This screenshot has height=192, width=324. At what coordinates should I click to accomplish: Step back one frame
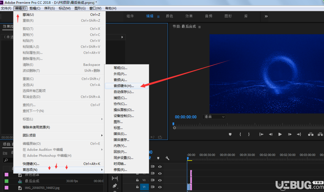click(x=270, y=134)
